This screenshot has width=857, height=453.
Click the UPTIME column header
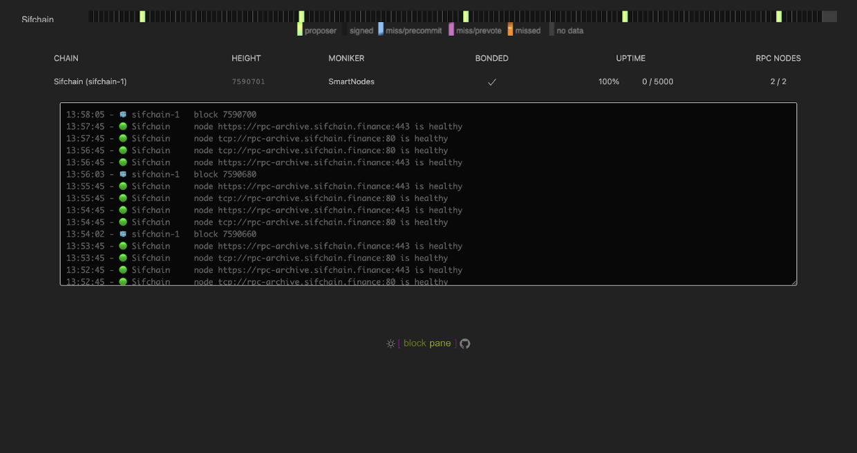(x=630, y=59)
